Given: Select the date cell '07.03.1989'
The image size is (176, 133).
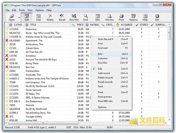Looking at the screenshot, I should click(124, 113).
